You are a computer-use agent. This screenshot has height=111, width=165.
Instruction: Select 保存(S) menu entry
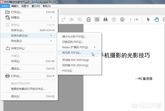(x=29, y=25)
